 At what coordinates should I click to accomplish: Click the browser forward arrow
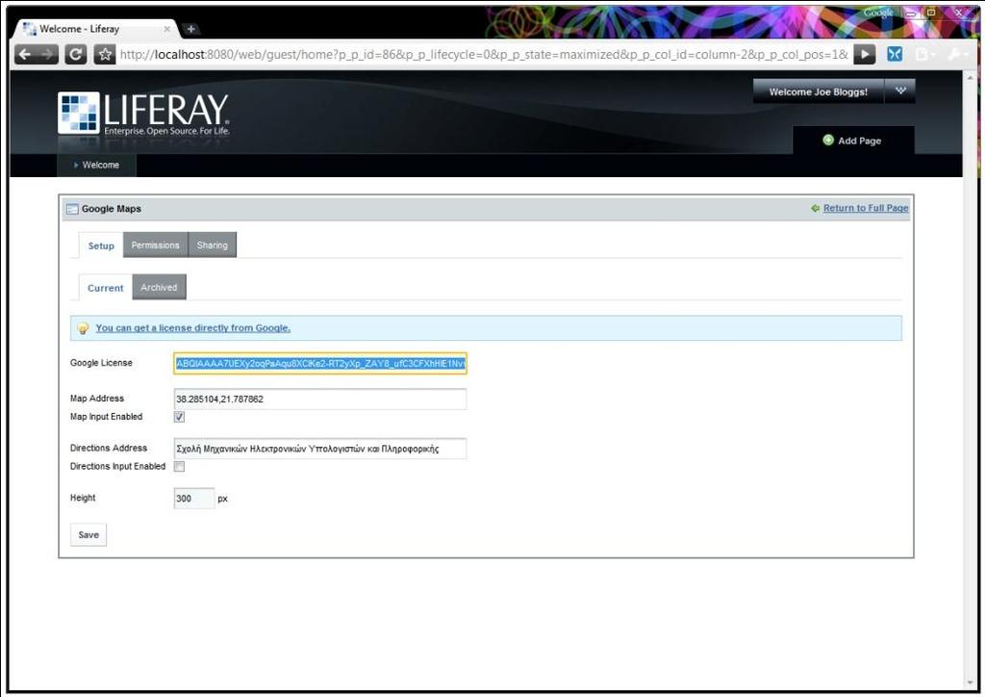click(47, 55)
